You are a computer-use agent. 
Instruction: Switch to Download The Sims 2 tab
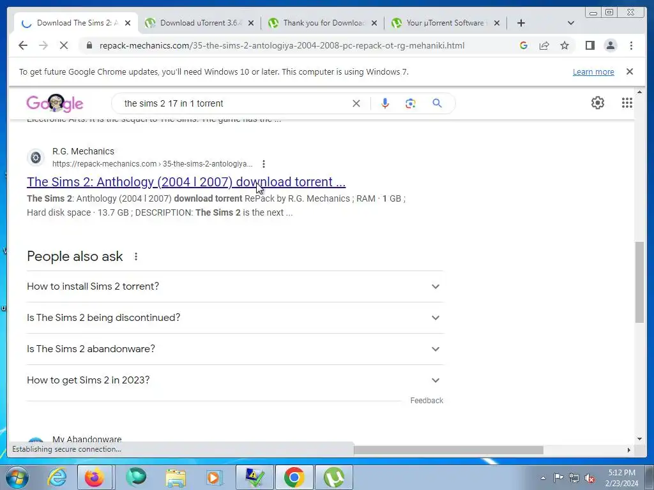(x=77, y=23)
